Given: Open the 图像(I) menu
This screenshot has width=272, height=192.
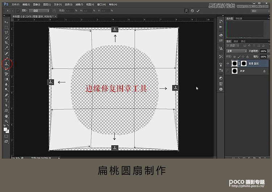Looking at the screenshot, I should [x=37, y=5].
